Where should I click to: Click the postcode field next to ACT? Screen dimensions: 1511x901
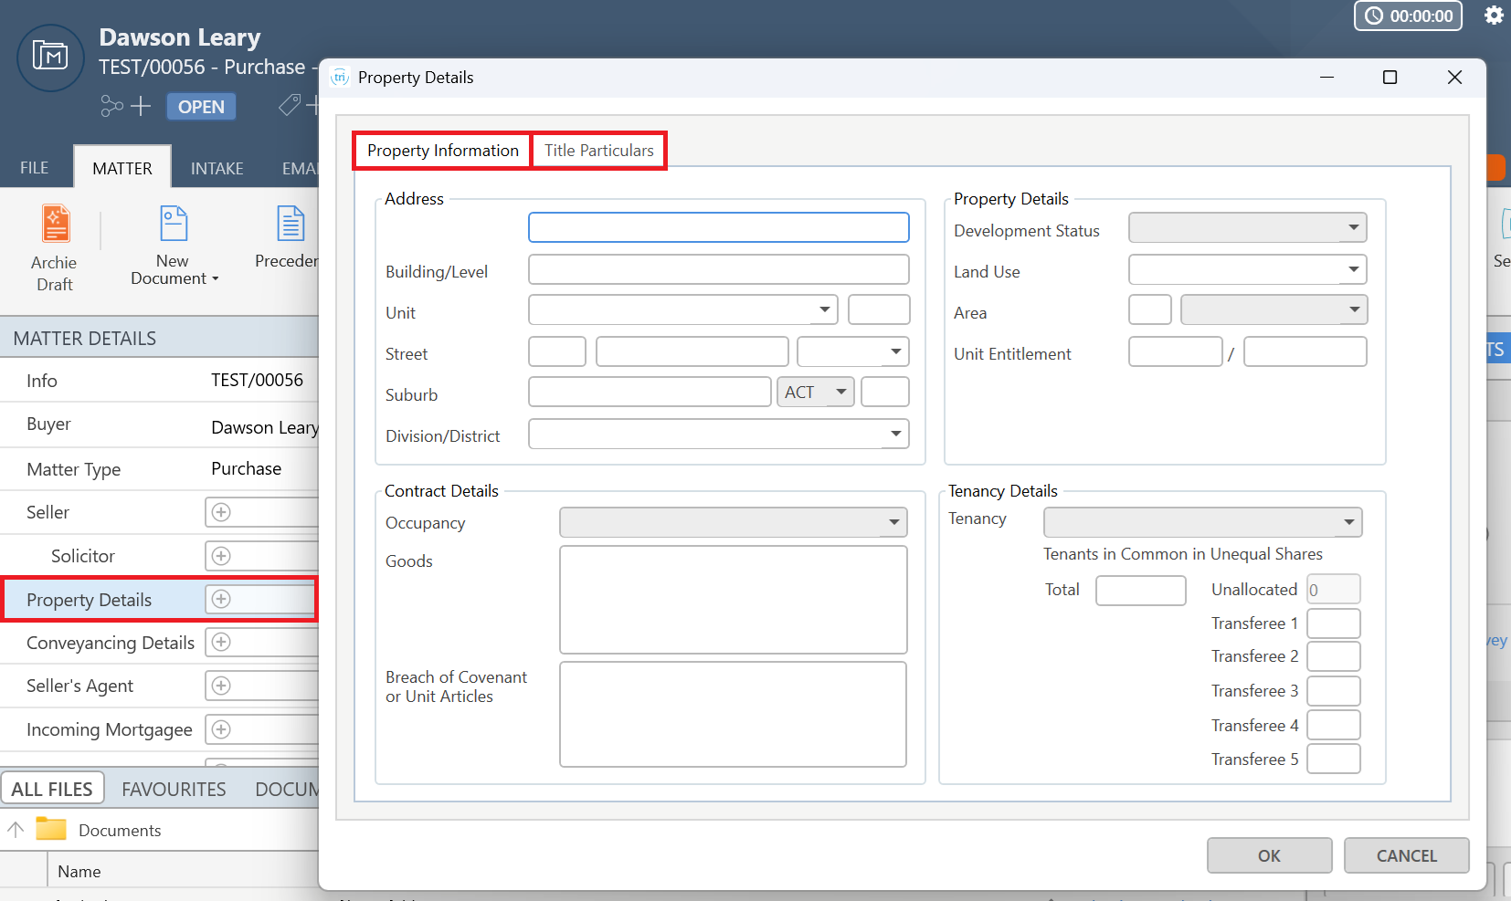point(885,393)
